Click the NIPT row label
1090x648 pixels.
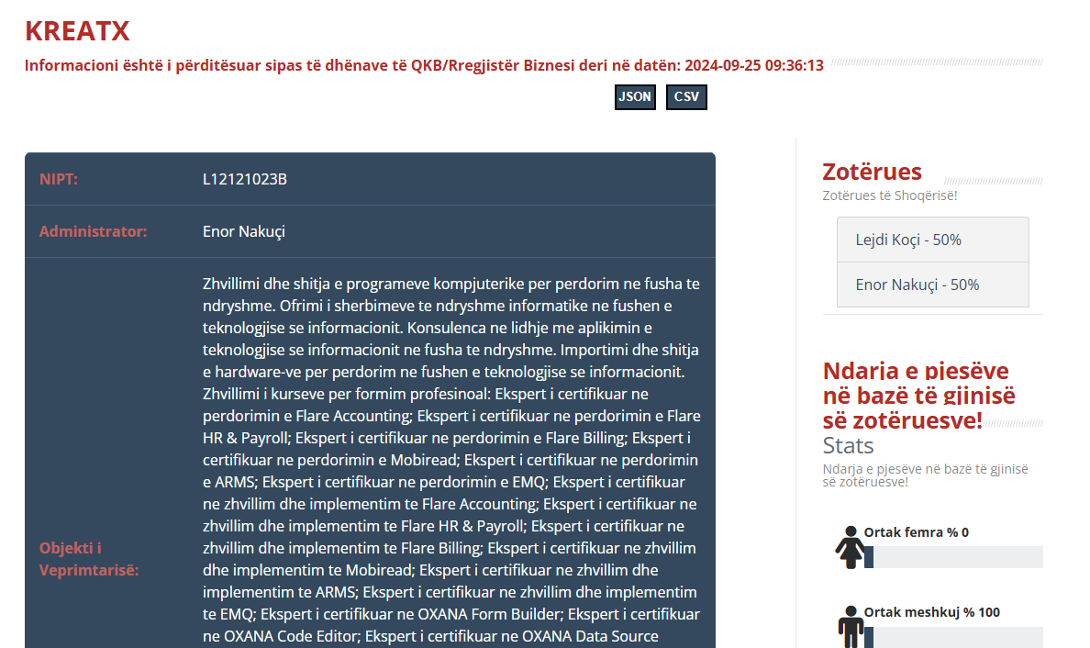(x=59, y=179)
